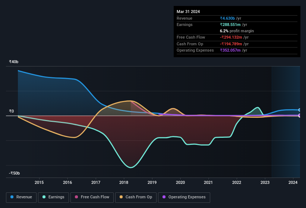The image size is (306, 208).
Task: Toggle the Free Cash Flow legend button
Action: click(92, 197)
